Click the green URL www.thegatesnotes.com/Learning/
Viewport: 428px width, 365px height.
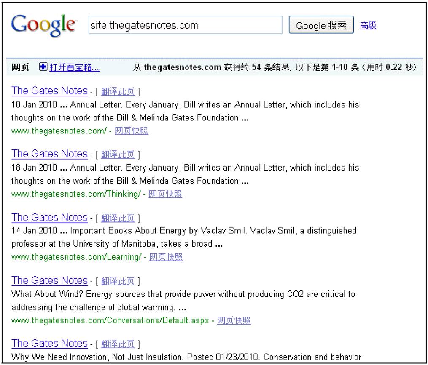[76, 257]
